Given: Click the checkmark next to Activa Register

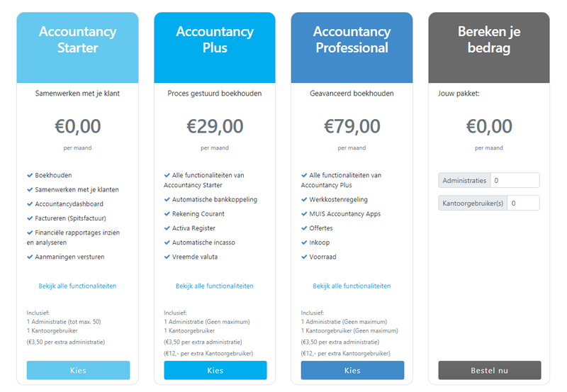Looking at the screenshot, I should tap(167, 228).
